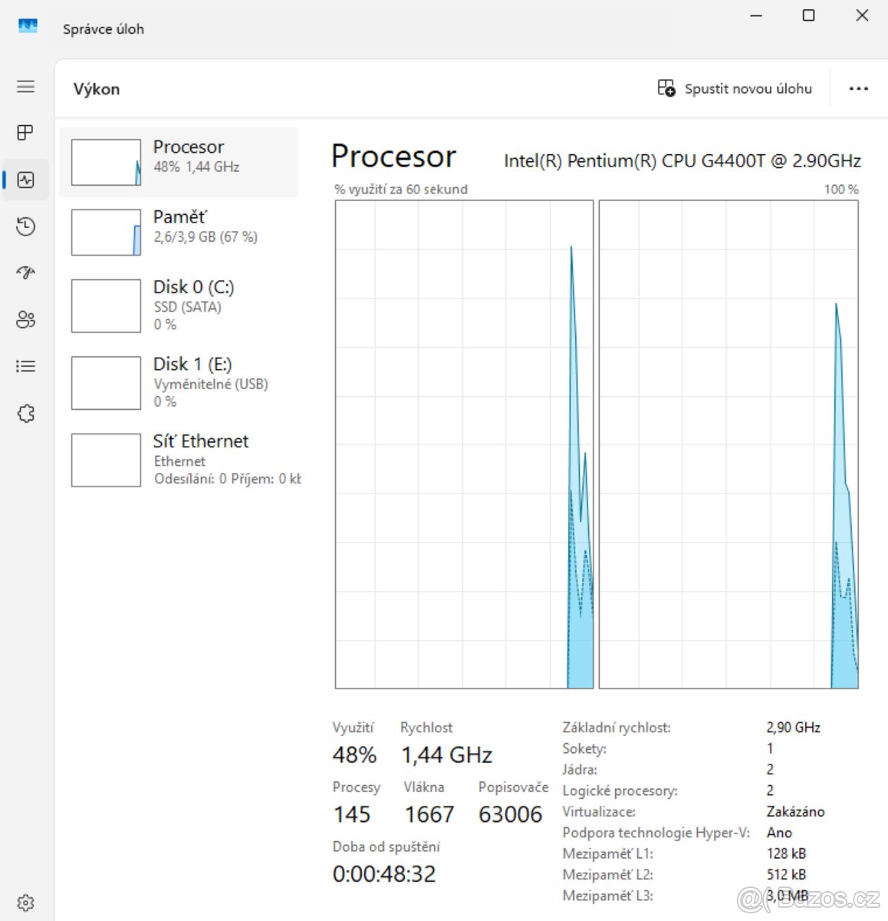Click the 512 kB L2 cache value
This screenshot has width=888, height=921.
pos(786,874)
